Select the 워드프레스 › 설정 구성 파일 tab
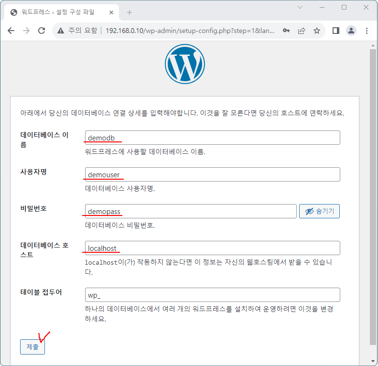The image size is (378, 366). (62, 12)
